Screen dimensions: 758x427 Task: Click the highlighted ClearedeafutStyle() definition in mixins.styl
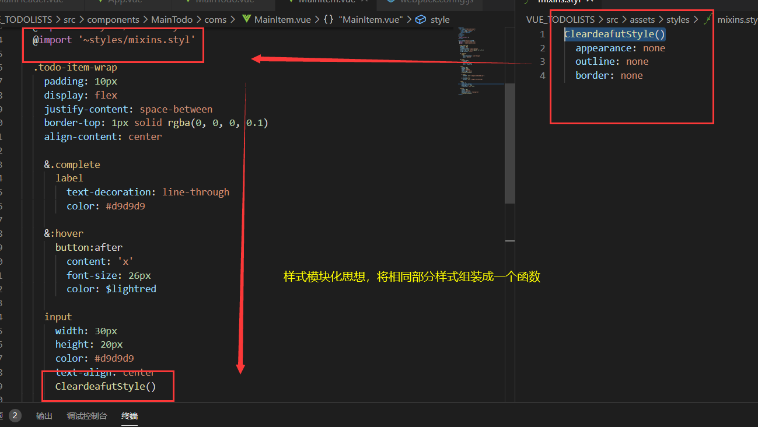click(x=614, y=34)
